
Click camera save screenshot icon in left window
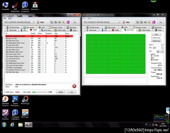coord(59,22)
